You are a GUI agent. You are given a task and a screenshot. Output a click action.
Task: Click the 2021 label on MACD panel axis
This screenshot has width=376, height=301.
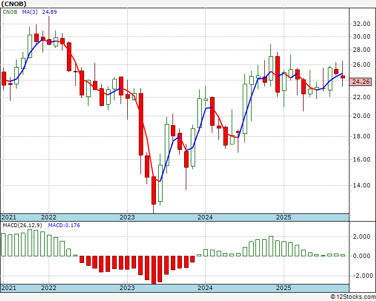(x=9, y=288)
